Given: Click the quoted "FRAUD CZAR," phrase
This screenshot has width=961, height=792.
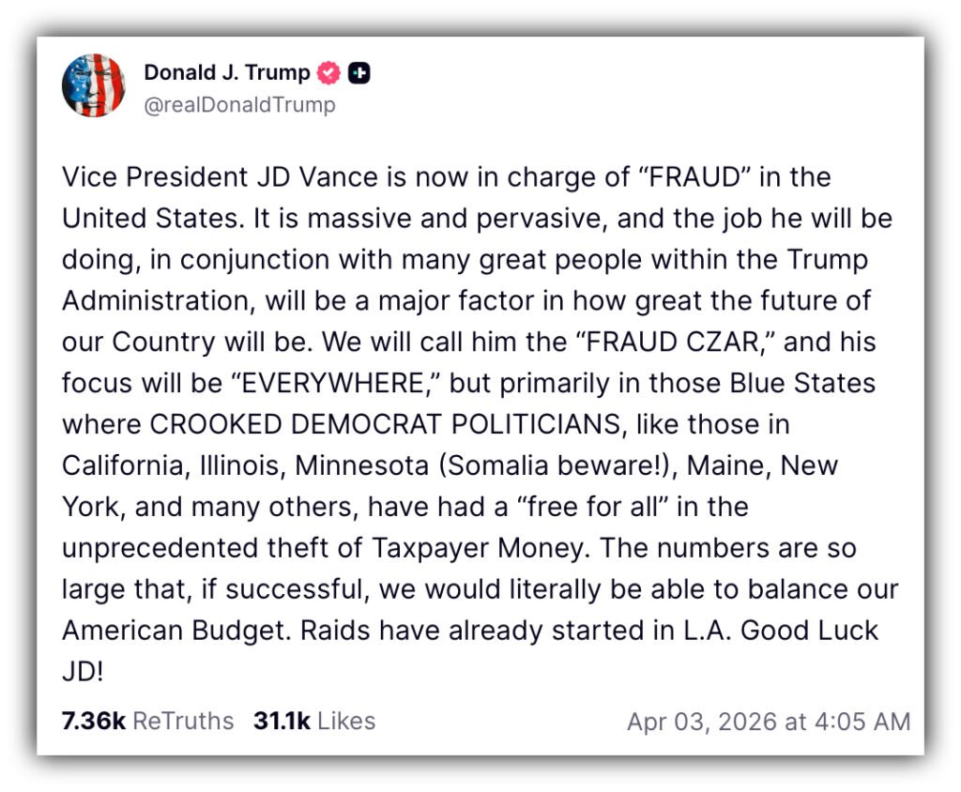Looking at the screenshot, I should click(659, 342).
